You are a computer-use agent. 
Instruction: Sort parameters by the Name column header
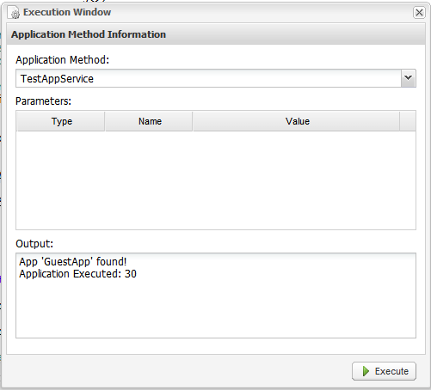click(149, 121)
